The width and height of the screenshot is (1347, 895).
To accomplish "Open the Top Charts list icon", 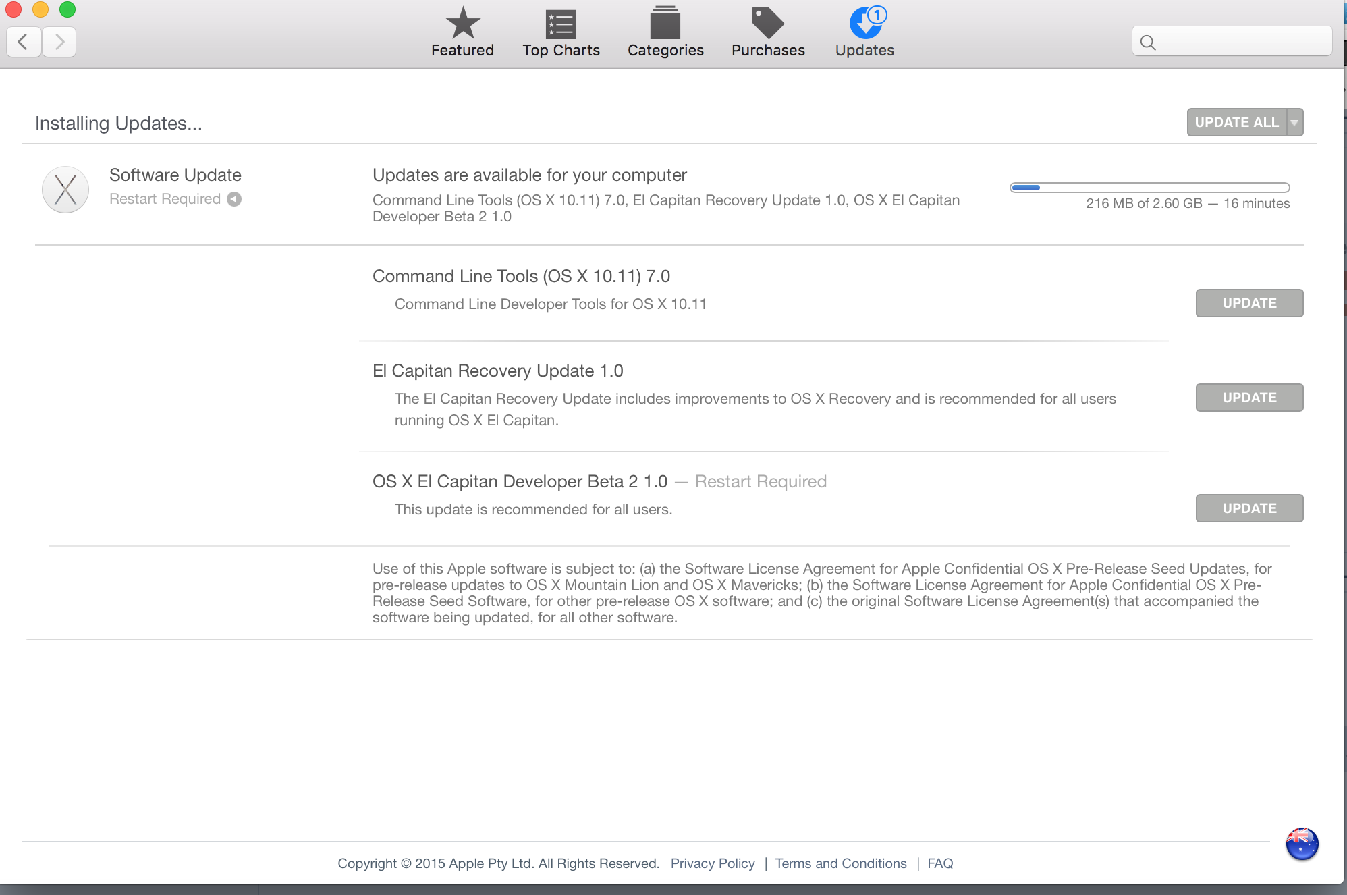I will pyautogui.click(x=560, y=24).
